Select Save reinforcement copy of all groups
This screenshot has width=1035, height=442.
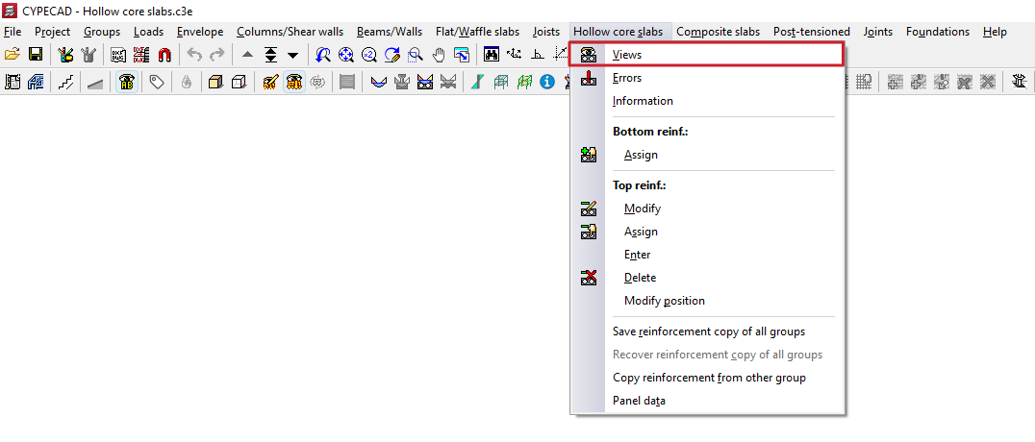tap(707, 331)
